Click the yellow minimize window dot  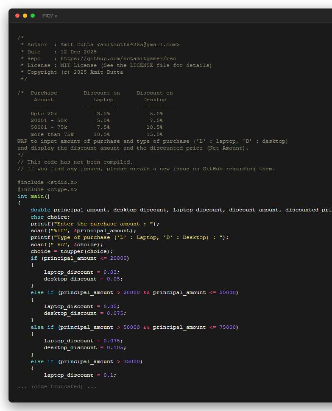[25, 16]
